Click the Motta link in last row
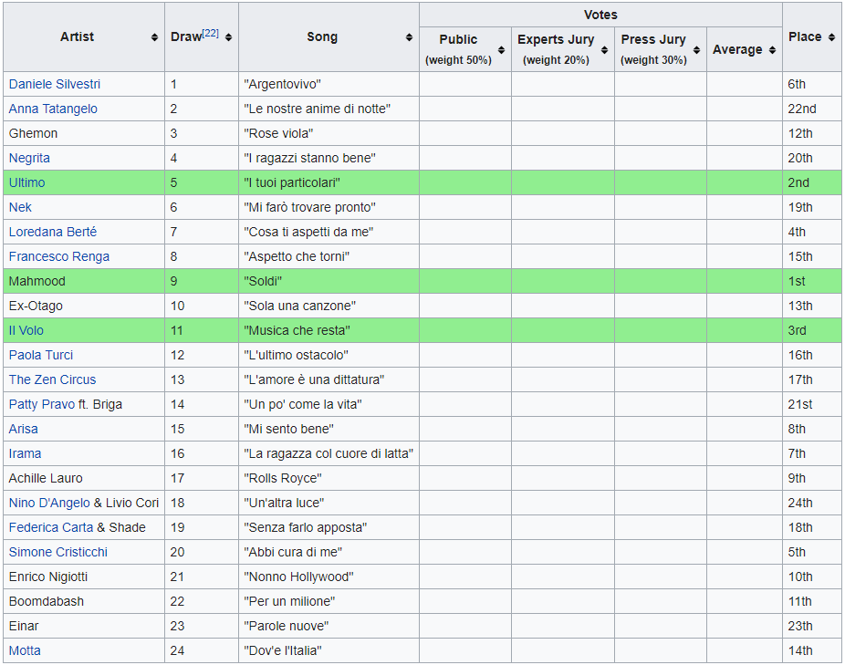 pos(25,650)
